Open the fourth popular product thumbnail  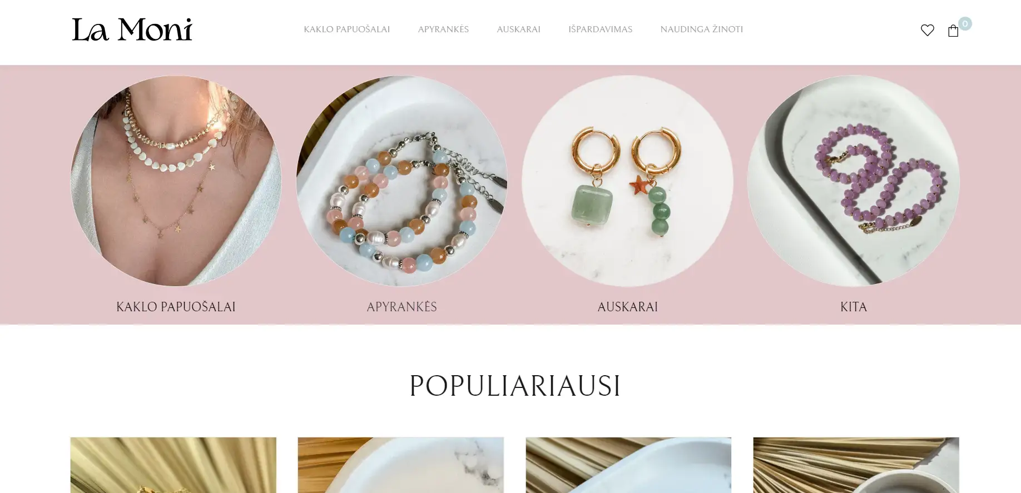[x=856, y=465]
